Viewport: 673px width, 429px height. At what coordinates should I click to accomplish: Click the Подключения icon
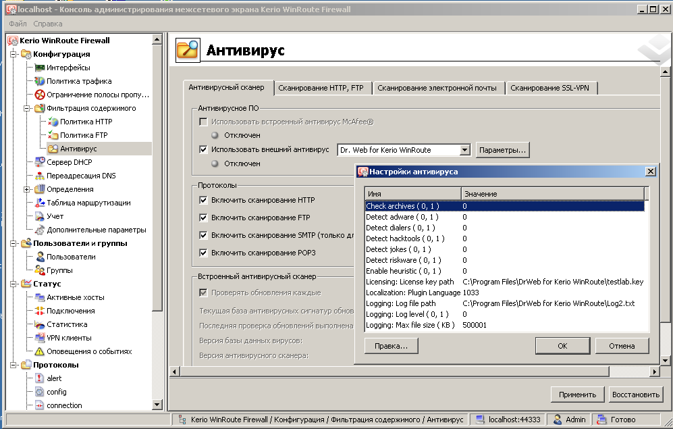tap(39, 311)
